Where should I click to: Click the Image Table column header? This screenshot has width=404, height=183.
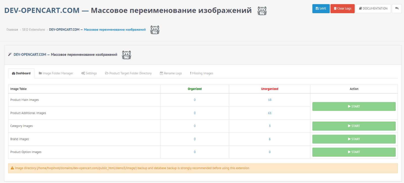18,89
